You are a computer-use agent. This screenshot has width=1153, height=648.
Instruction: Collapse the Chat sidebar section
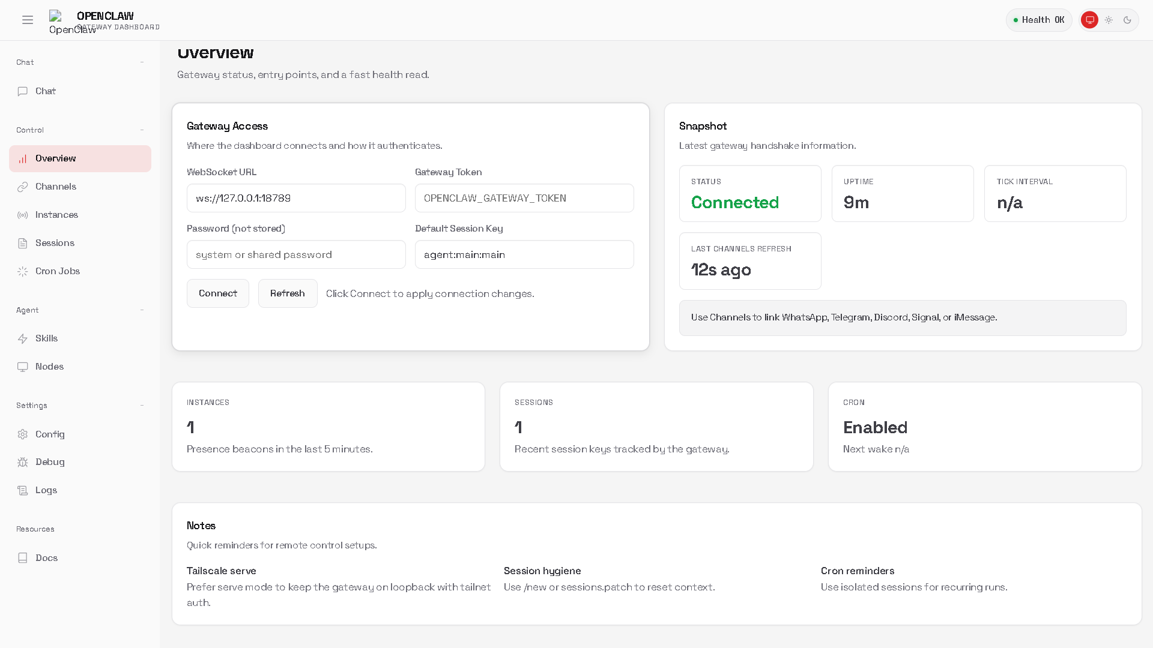click(x=142, y=62)
